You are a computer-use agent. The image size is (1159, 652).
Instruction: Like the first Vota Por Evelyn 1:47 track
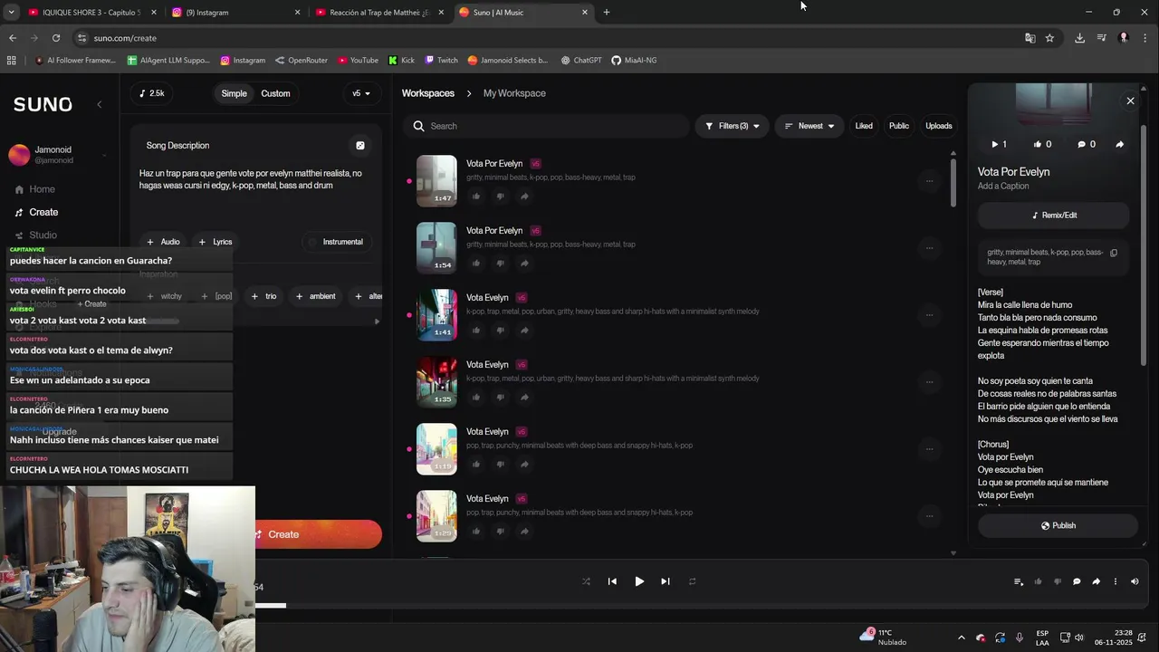pos(476,197)
